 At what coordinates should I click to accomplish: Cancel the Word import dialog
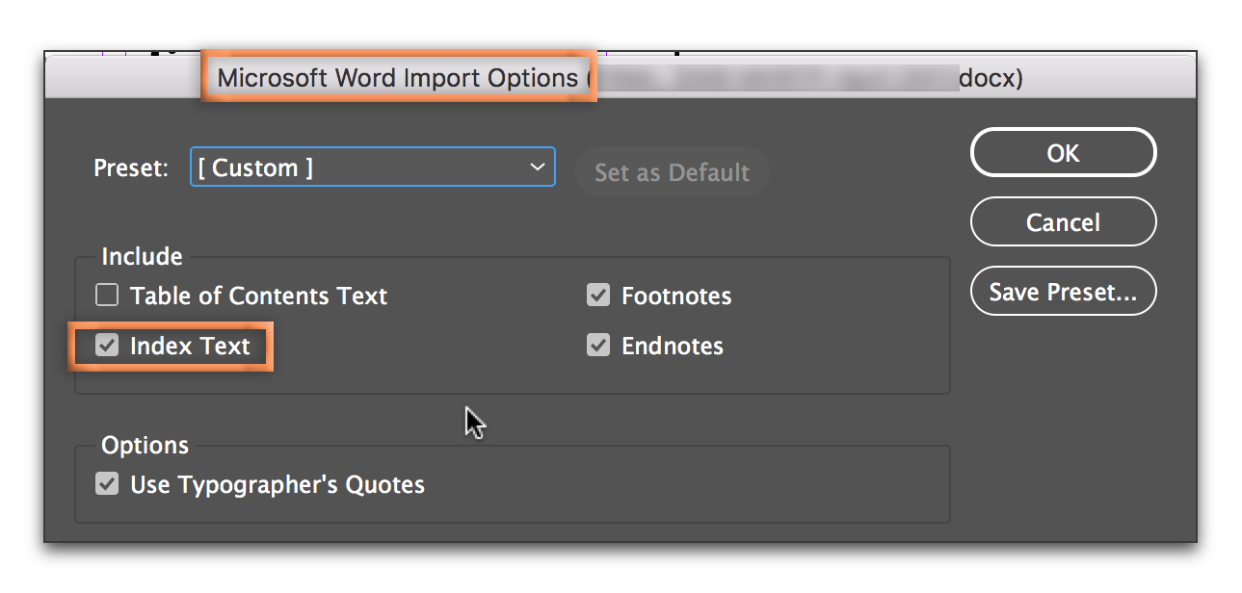pos(1063,222)
